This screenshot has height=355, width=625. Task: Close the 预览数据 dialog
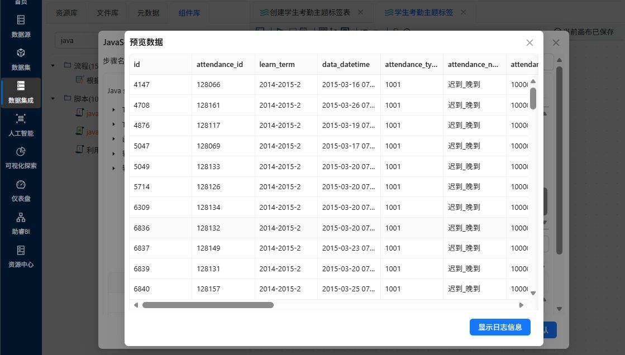pos(529,42)
